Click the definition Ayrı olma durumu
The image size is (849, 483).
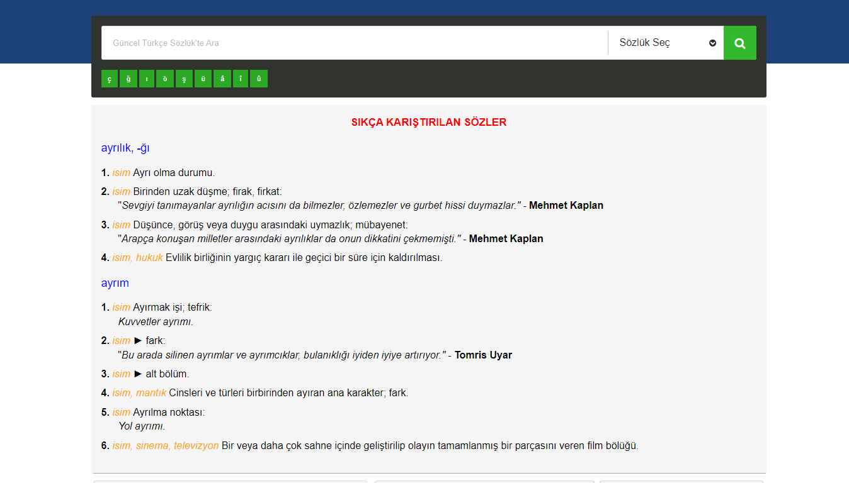tap(174, 173)
